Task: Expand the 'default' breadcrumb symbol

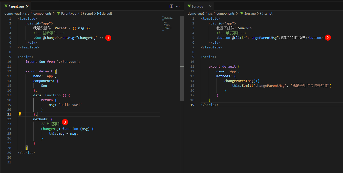Action: (107, 14)
